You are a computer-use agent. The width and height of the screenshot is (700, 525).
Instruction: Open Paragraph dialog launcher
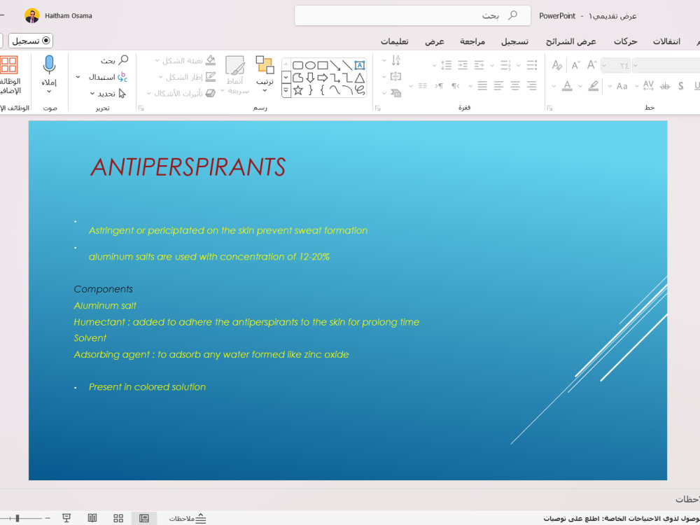click(x=378, y=108)
